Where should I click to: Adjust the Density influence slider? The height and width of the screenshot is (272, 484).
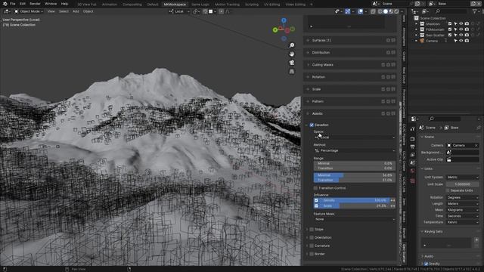click(x=355, y=200)
